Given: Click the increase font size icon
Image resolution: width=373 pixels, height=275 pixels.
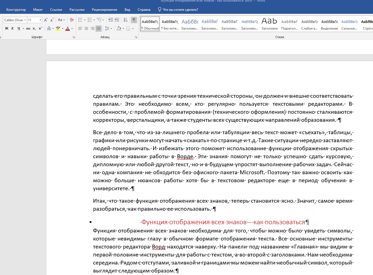Looking at the screenshot, I should click(46, 20).
